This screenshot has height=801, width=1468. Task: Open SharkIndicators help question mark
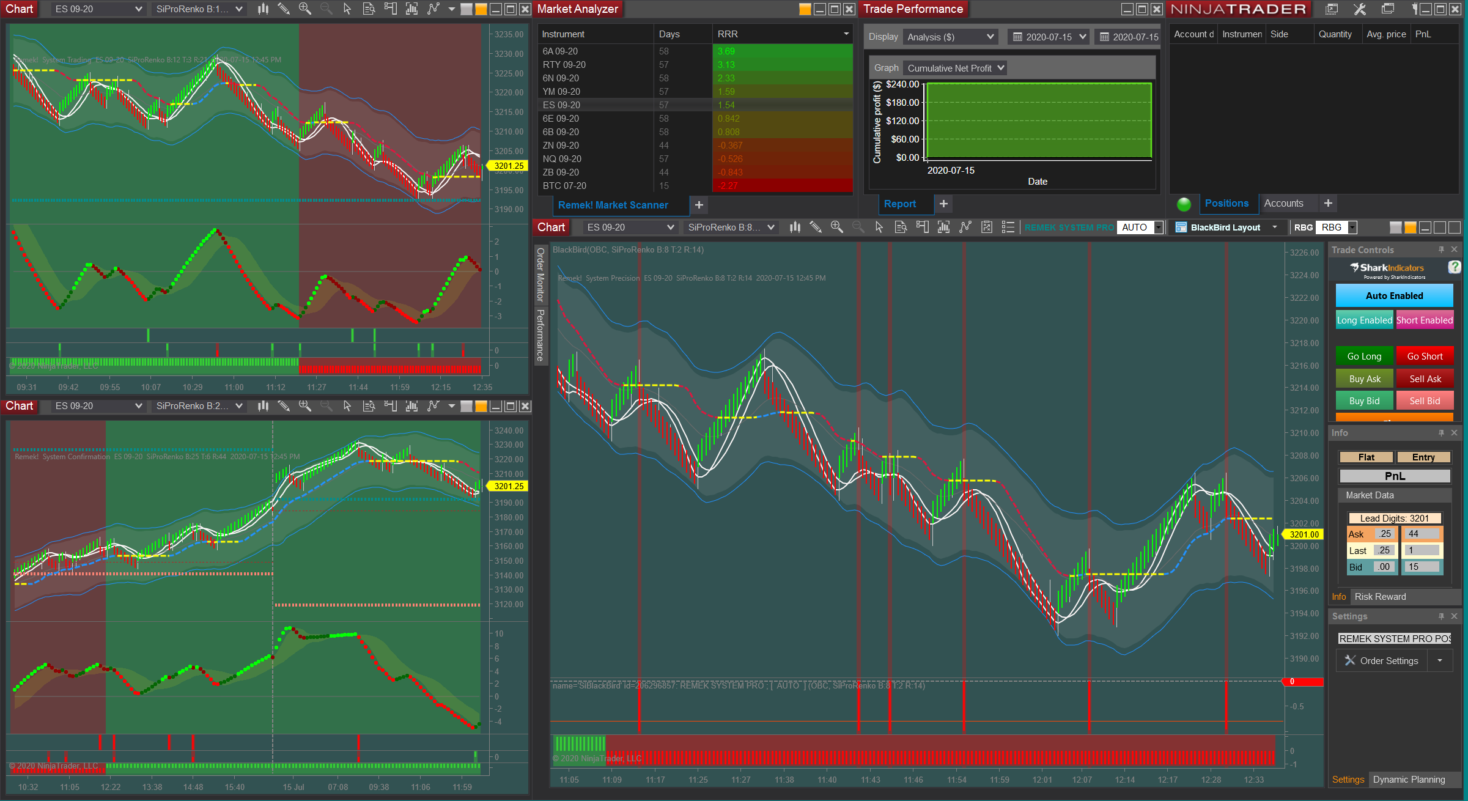coord(1455,267)
